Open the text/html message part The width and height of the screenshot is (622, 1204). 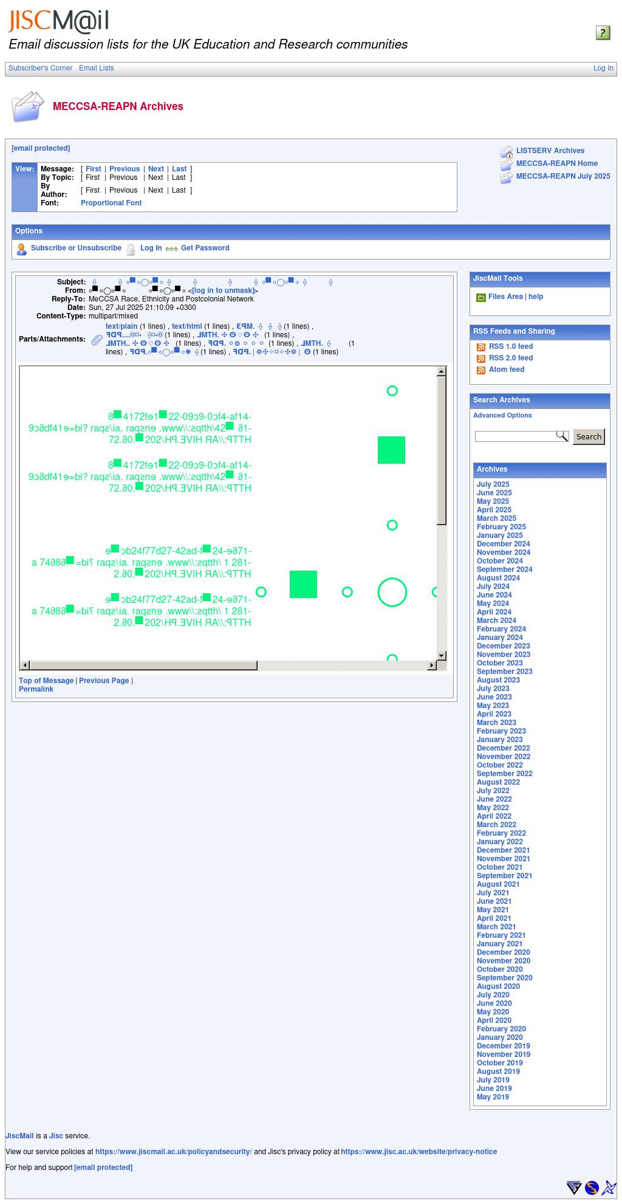click(x=186, y=326)
